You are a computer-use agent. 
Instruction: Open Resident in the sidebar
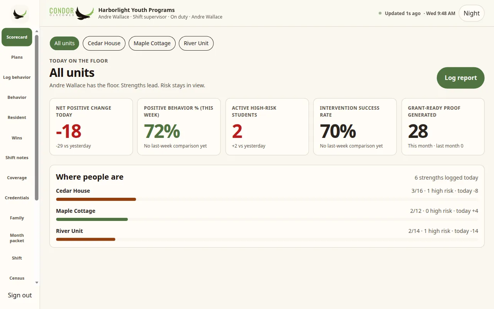point(17,117)
